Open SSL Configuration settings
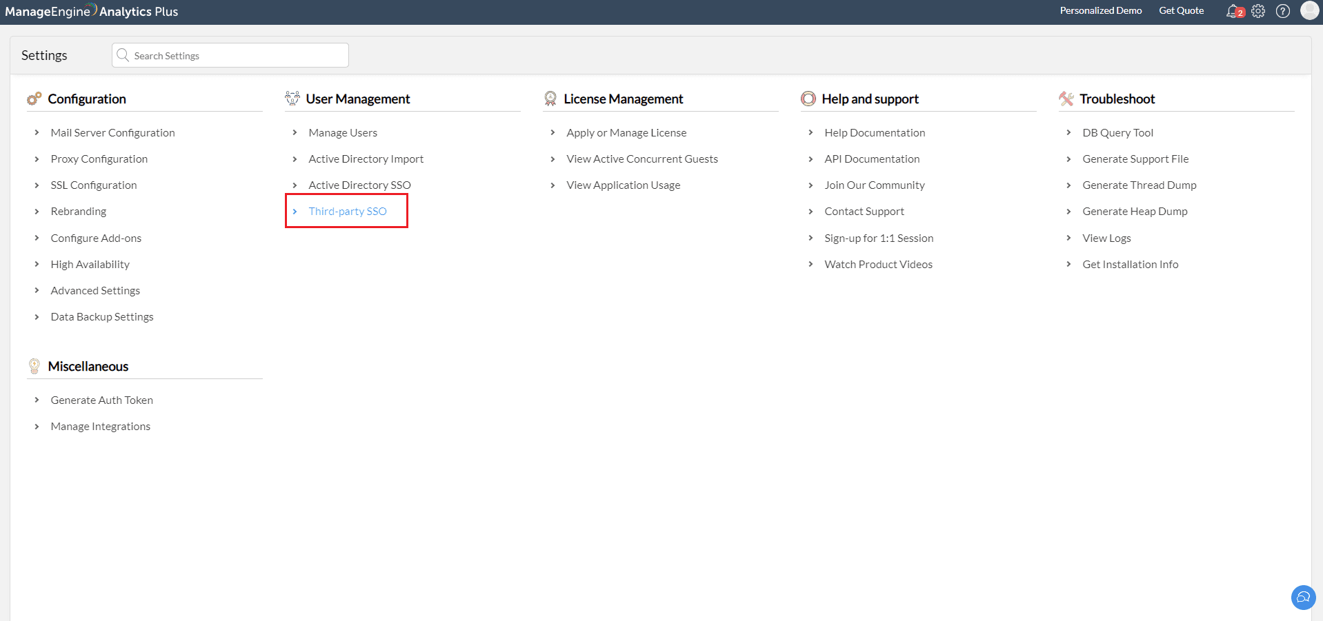 (94, 185)
